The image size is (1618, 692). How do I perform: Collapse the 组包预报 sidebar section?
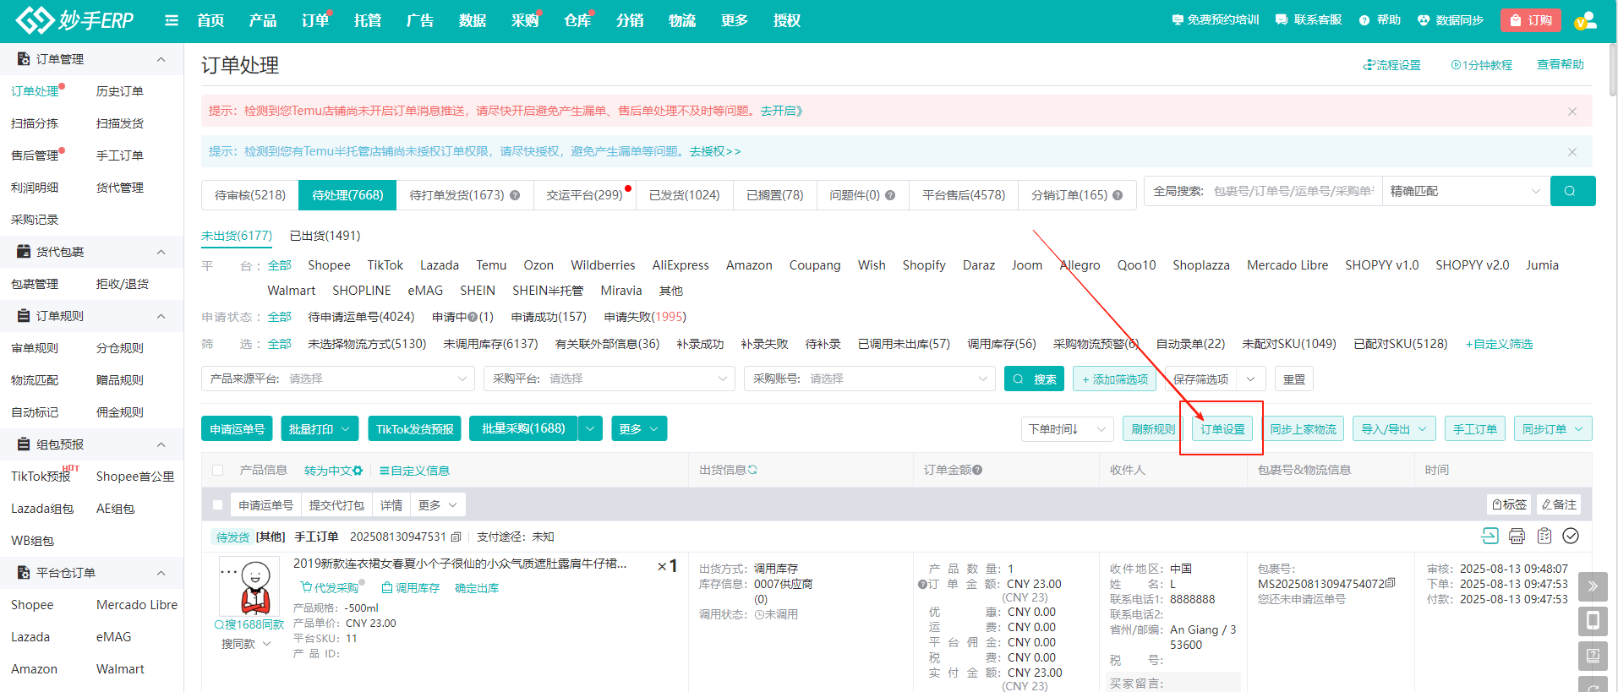161,444
